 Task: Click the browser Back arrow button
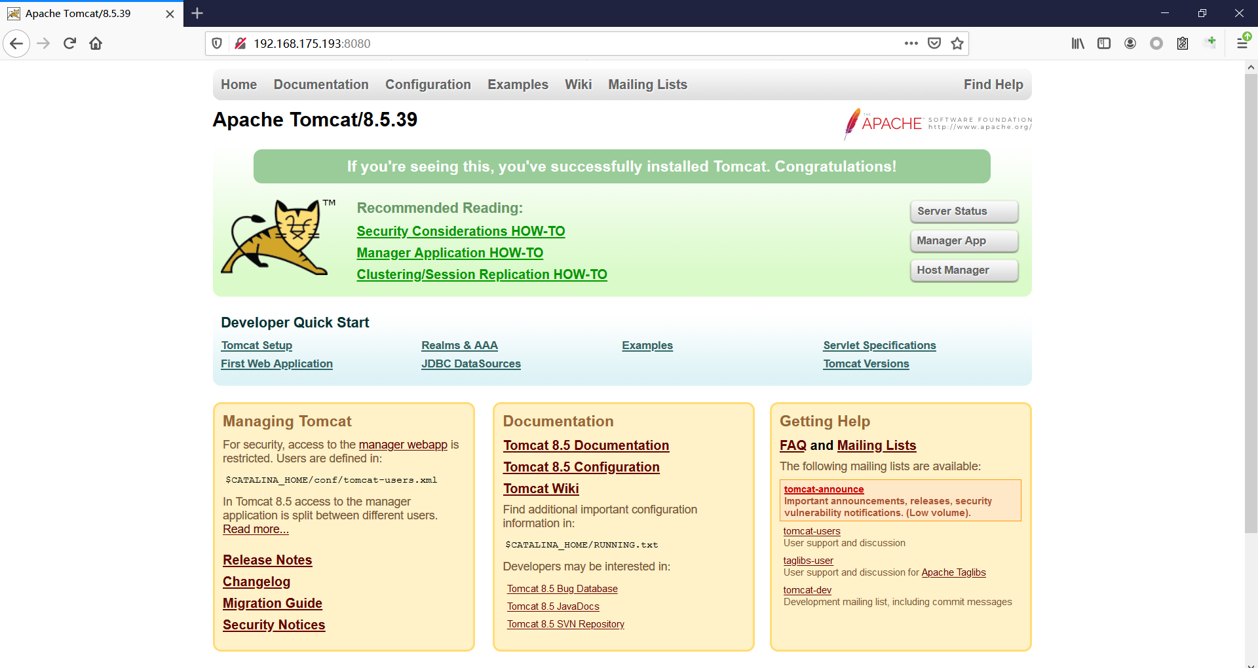[16, 44]
